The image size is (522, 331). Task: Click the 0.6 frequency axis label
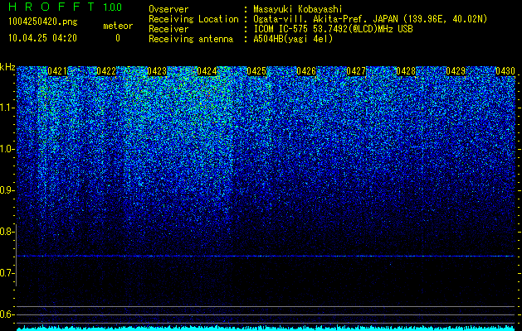(x=7, y=314)
